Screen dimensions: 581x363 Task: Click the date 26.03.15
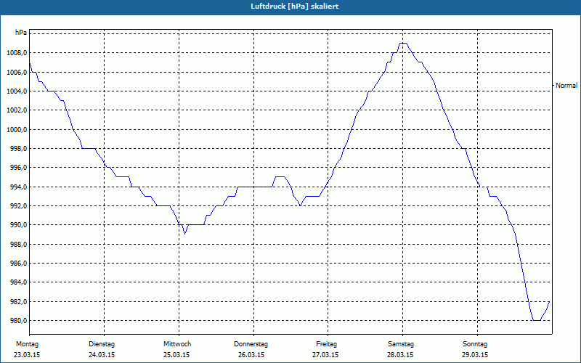click(251, 355)
